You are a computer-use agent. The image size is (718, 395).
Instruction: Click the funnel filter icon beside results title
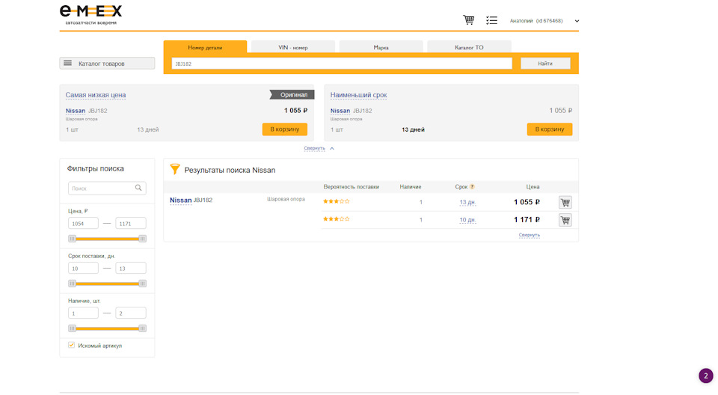(x=175, y=169)
